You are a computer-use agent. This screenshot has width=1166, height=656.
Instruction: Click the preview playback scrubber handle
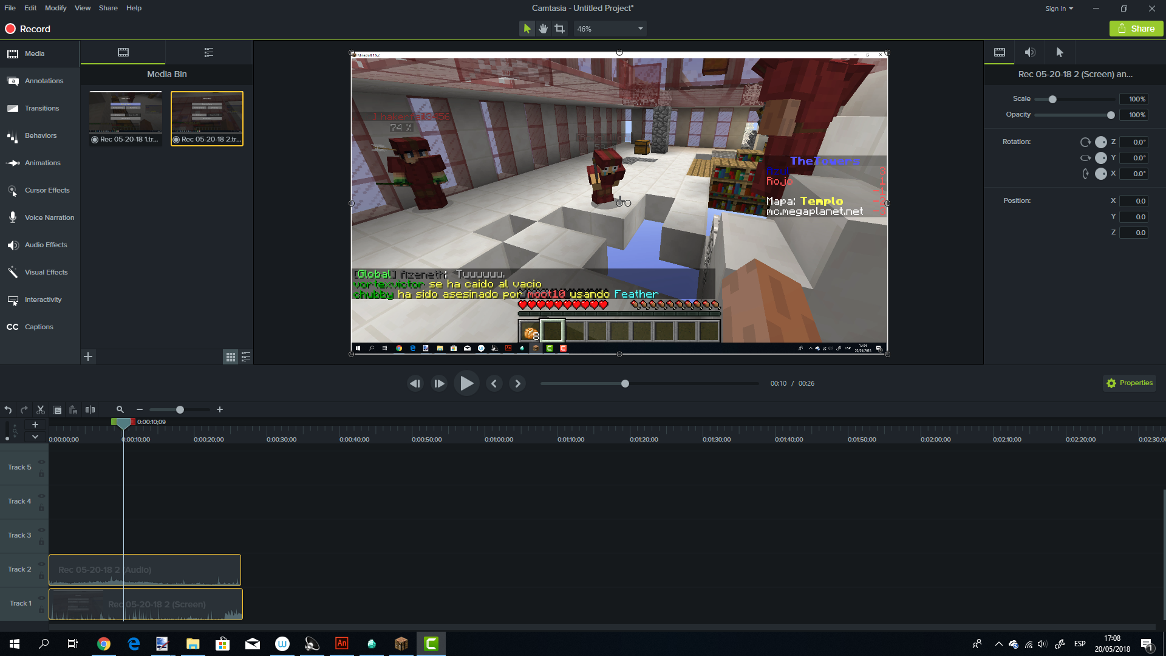click(625, 383)
